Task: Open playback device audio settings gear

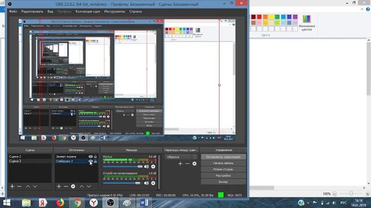Action: pyautogui.click(x=153, y=183)
